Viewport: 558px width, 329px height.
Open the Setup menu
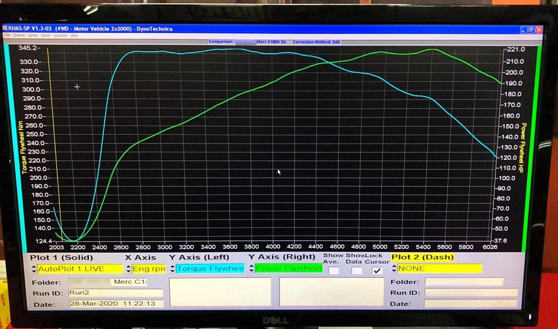tap(33, 36)
